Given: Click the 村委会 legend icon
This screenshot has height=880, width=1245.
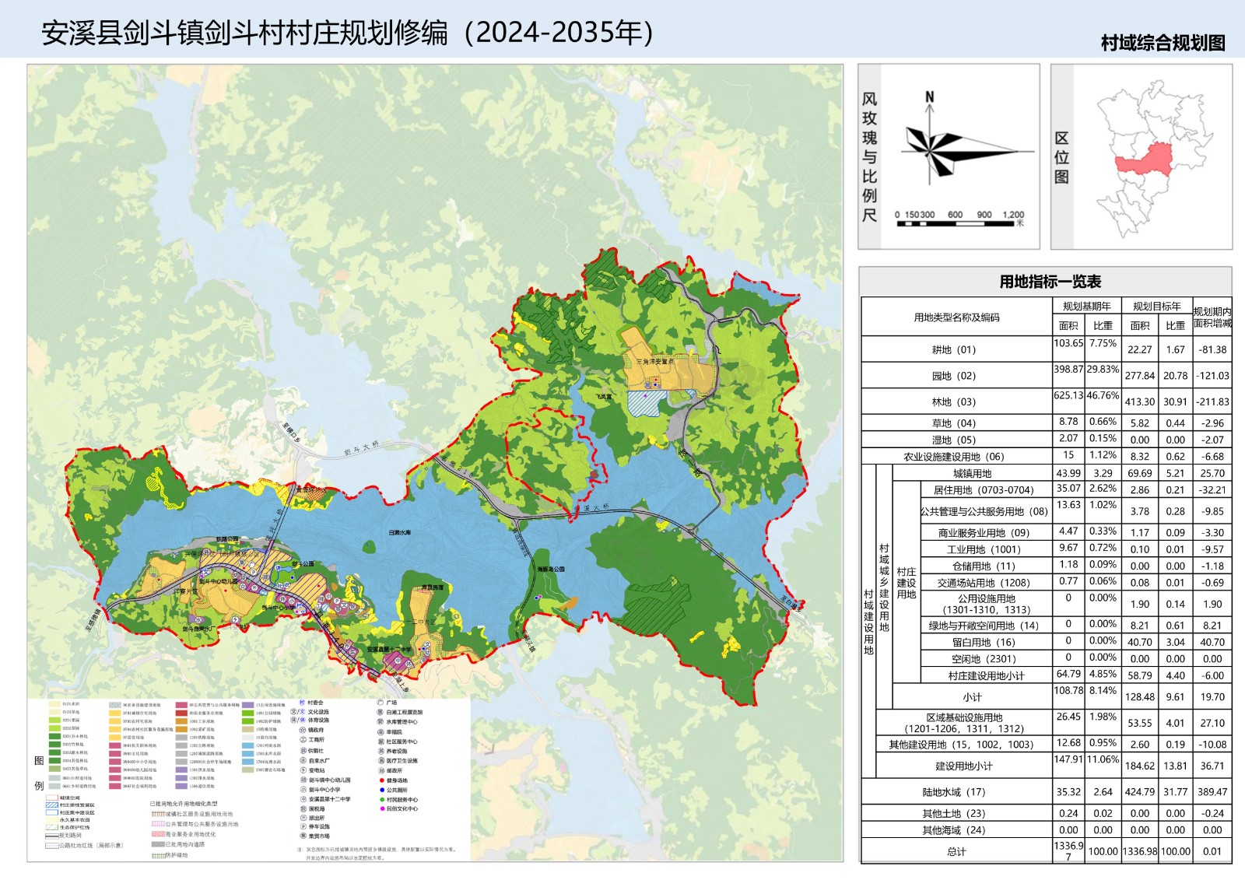Looking at the screenshot, I should 302,703.
